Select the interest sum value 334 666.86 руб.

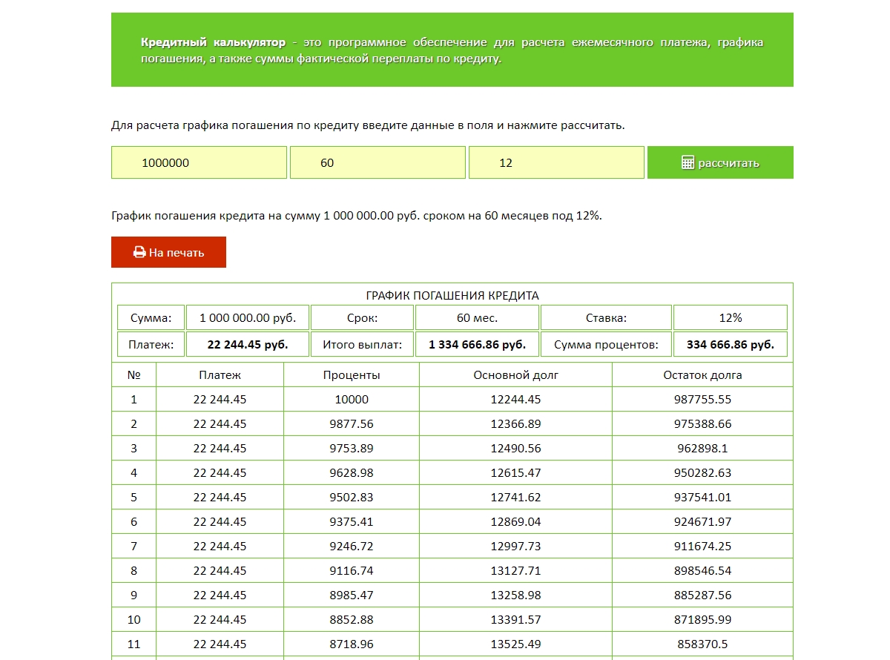pos(730,344)
